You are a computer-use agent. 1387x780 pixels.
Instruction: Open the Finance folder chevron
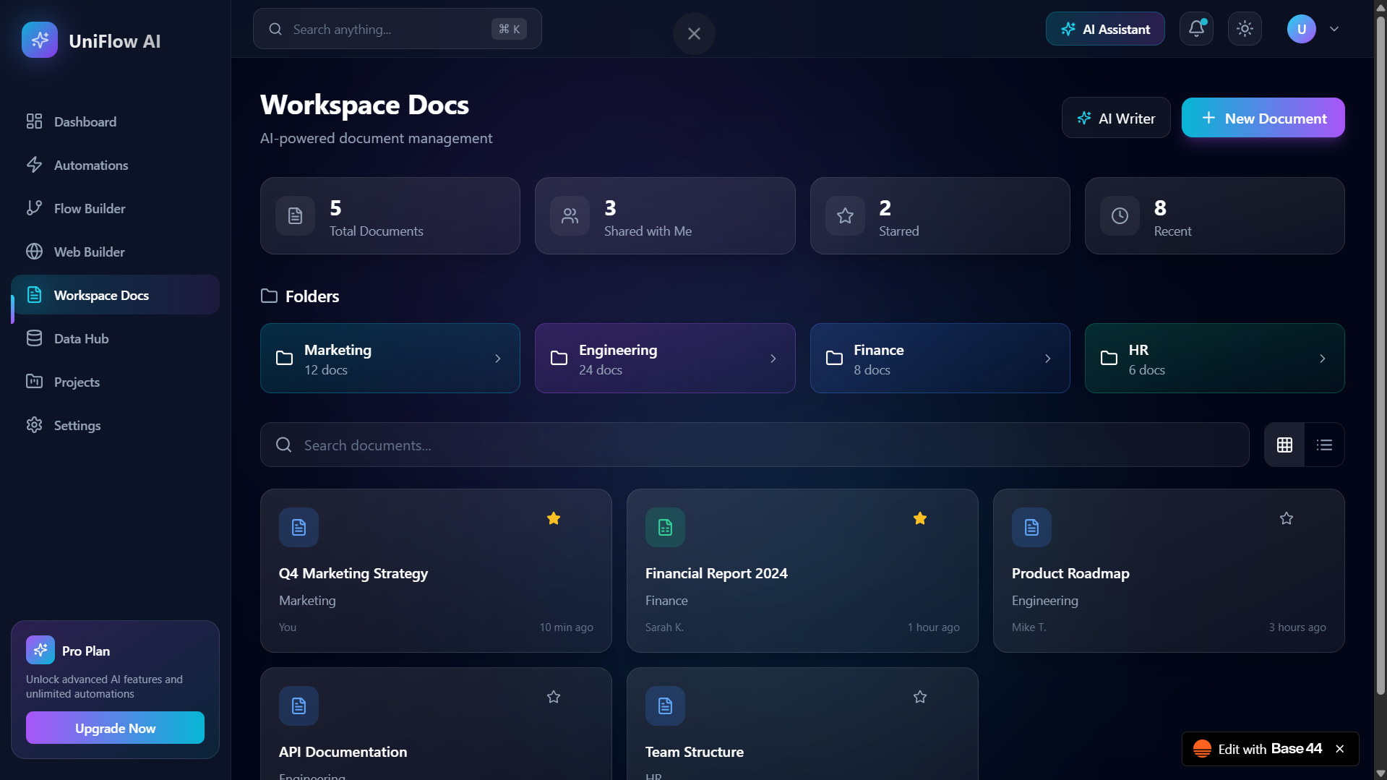click(1047, 359)
